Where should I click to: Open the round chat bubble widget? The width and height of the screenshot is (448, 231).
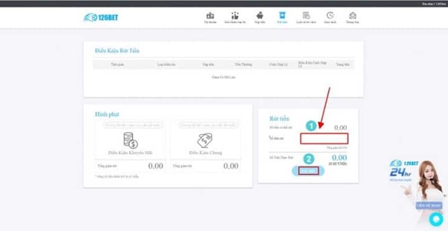(436, 219)
